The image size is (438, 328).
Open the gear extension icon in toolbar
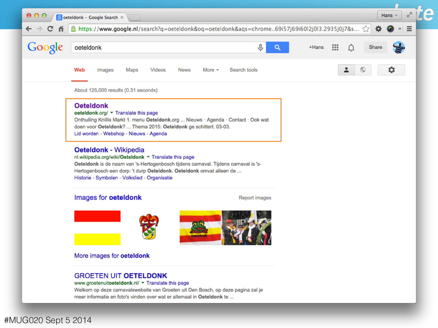(x=378, y=29)
